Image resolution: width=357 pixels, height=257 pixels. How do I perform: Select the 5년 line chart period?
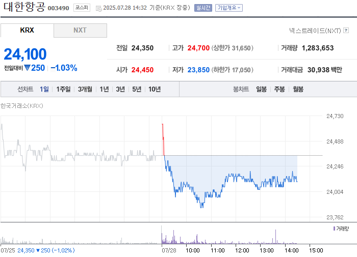[137, 89]
